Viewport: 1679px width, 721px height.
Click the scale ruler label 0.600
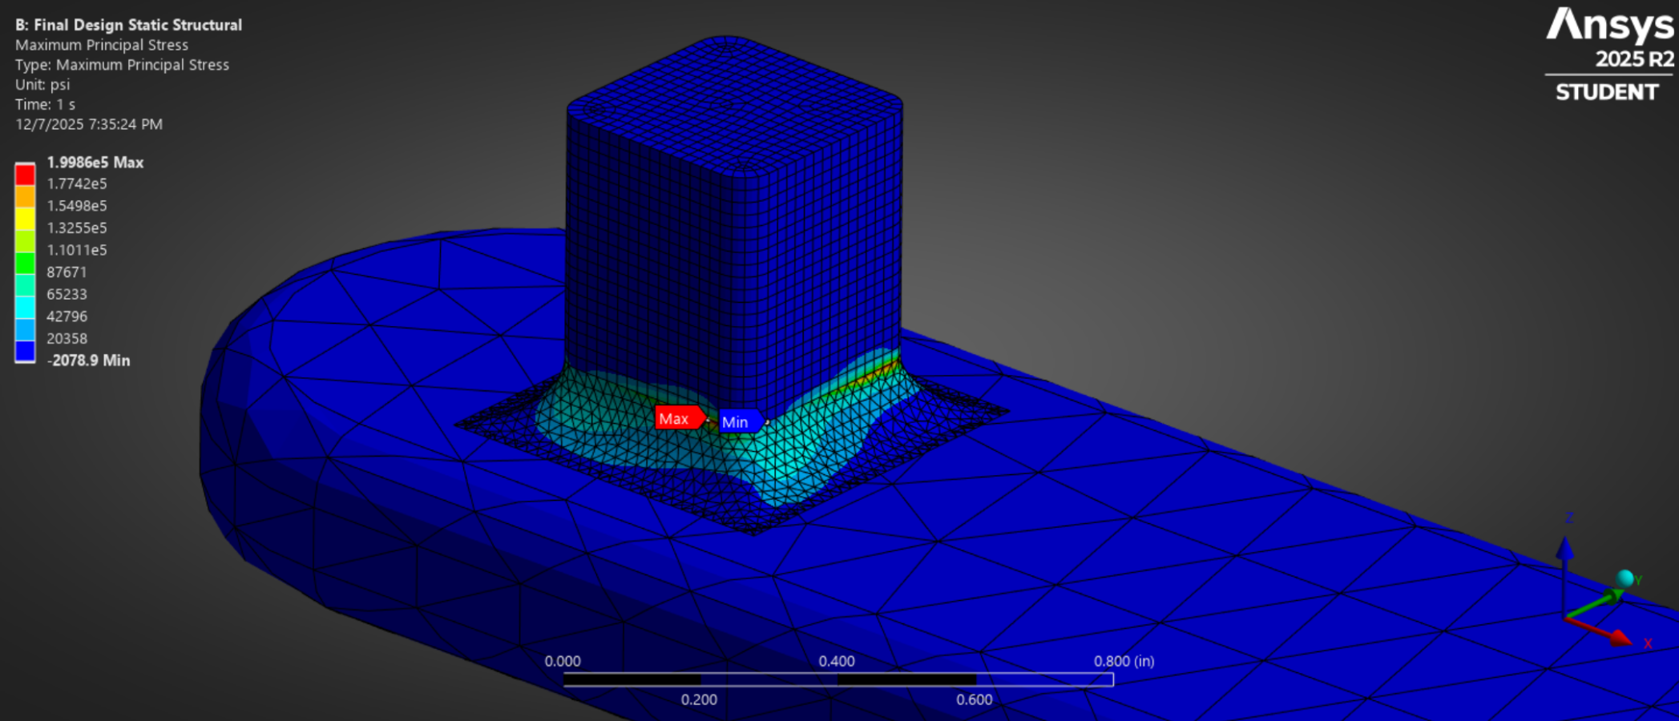[975, 700]
